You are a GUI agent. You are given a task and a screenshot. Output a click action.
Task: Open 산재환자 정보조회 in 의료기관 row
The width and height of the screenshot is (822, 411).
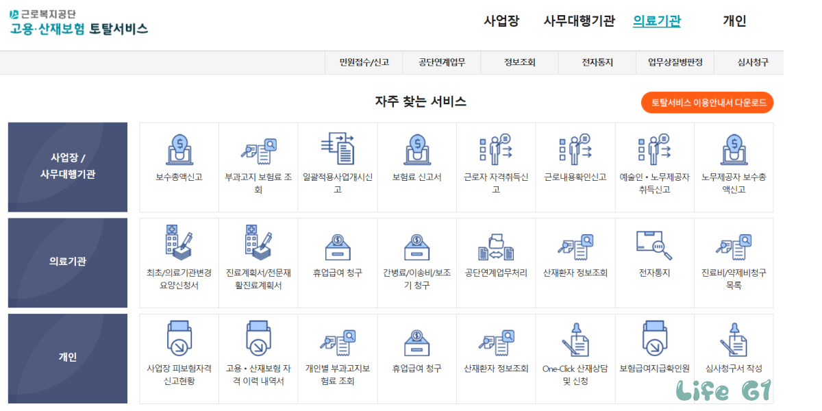575,247
